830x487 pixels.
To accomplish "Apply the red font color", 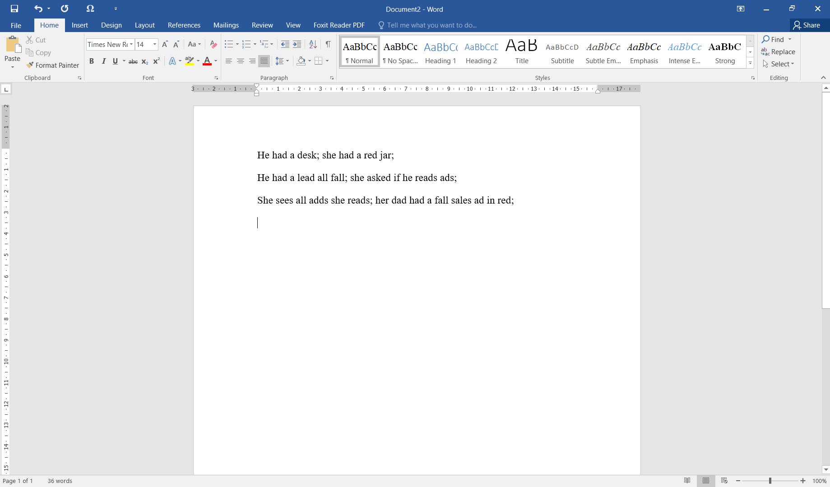I will tap(207, 61).
